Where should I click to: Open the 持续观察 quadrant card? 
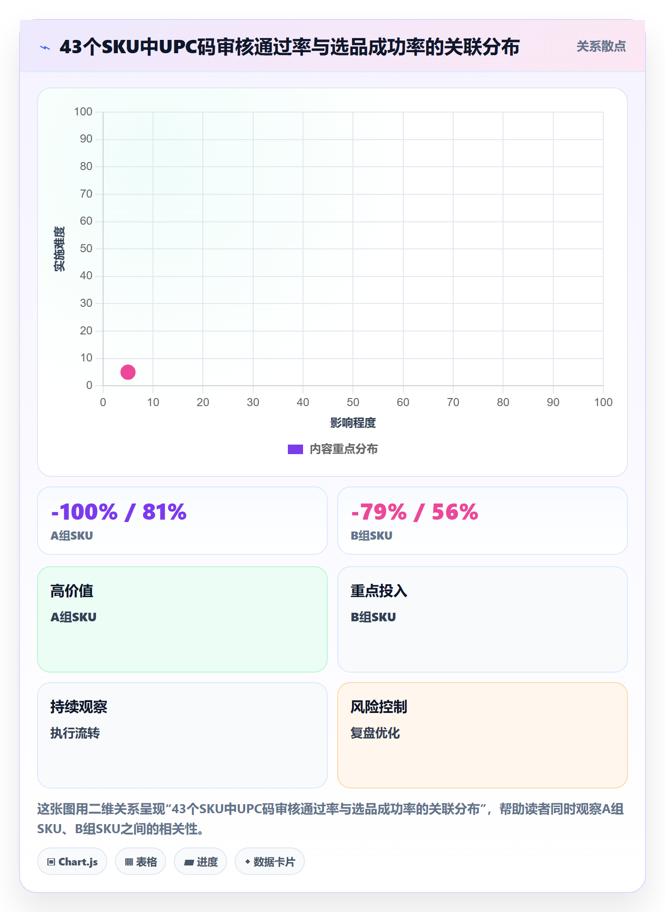[x=182, y=735]
